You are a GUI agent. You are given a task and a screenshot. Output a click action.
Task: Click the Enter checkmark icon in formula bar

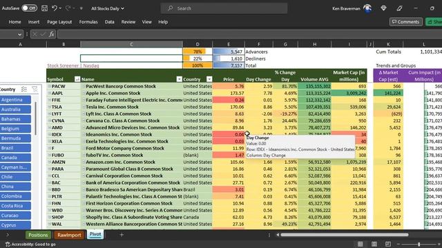(43, 34)
